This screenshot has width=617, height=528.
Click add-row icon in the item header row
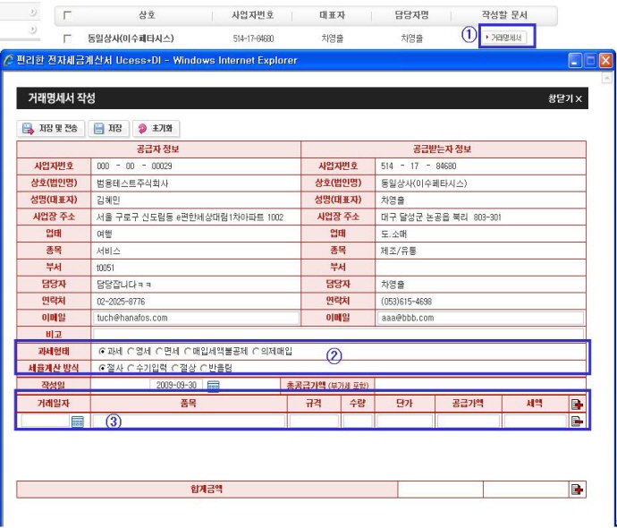click(x=577, y=405)
